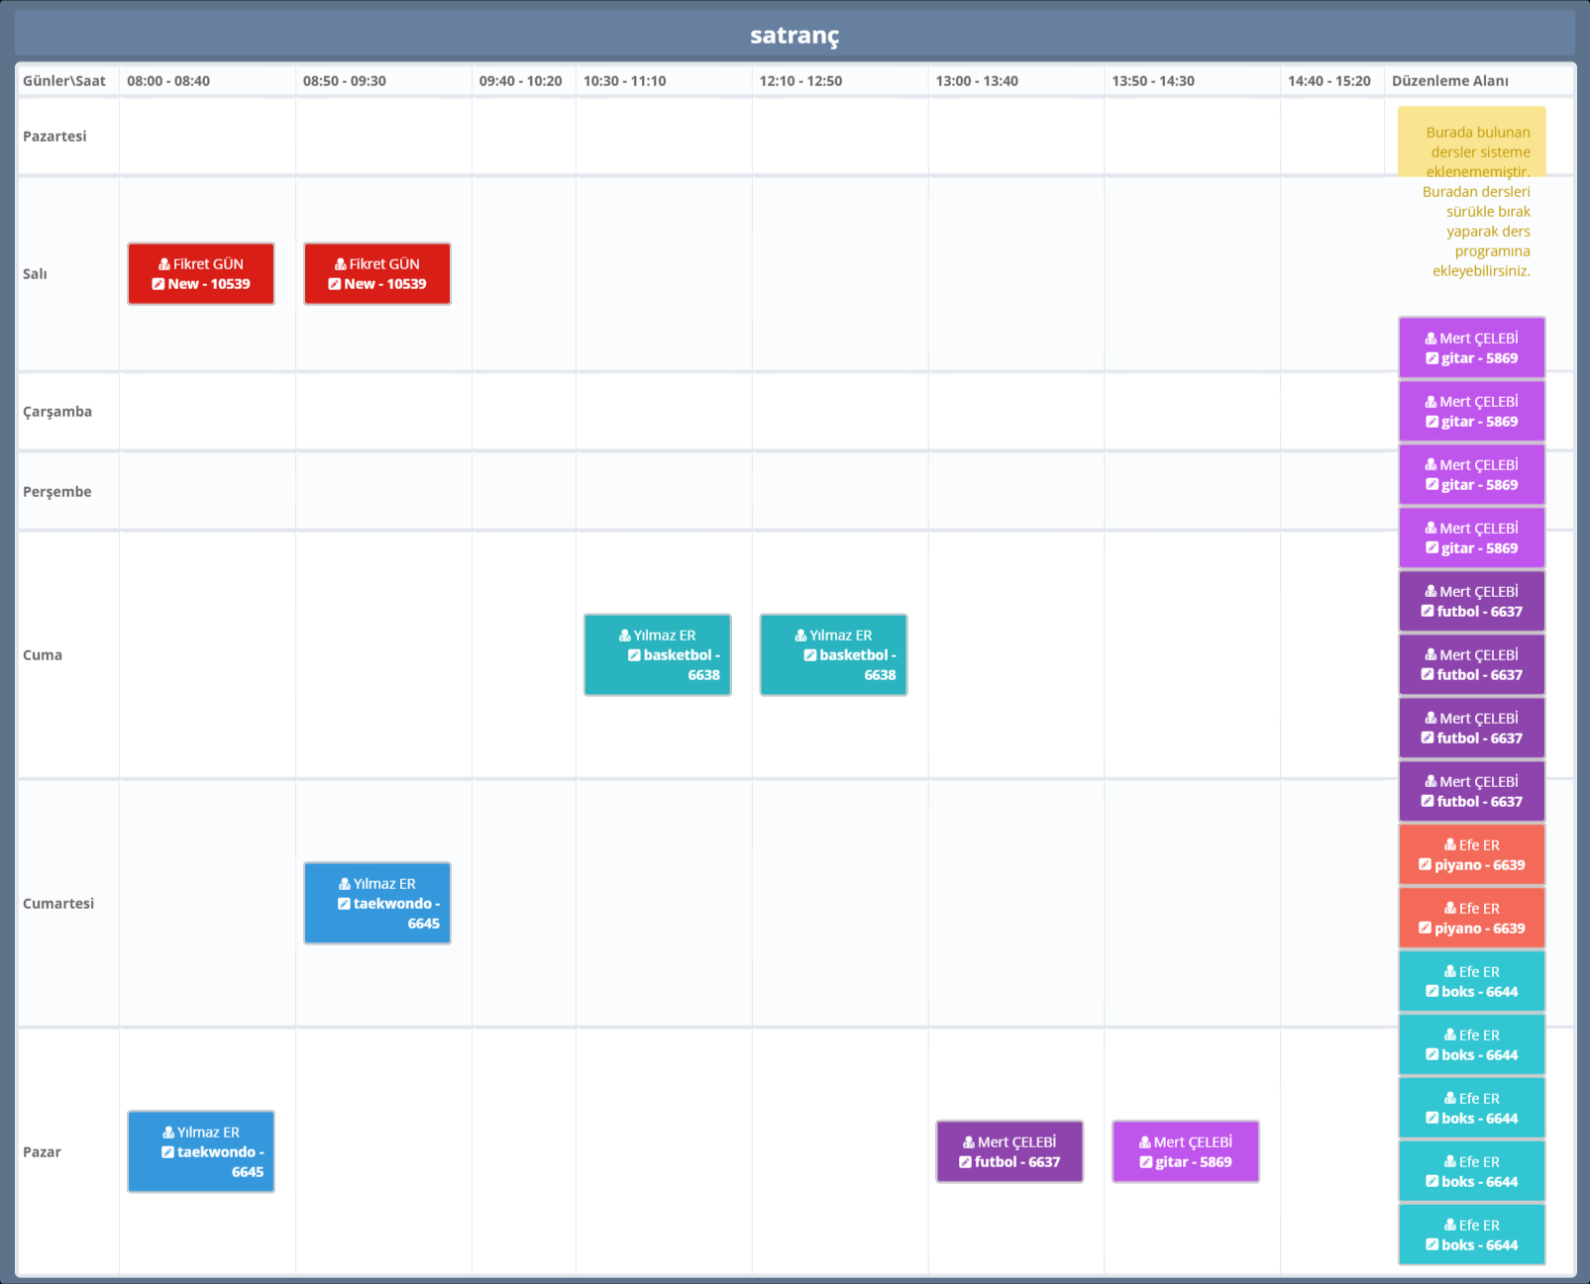Click teacher icon on Cuma 12:10 Yılmaz ER card
1590x1284 pixels.
pos(800,636)
